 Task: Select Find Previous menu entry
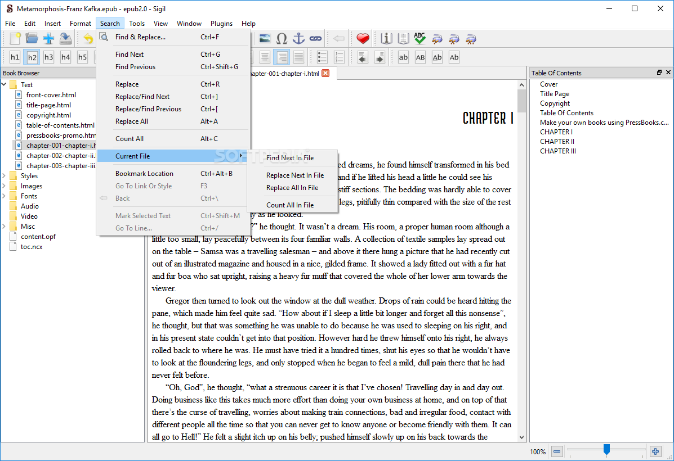tap(173, 66)
